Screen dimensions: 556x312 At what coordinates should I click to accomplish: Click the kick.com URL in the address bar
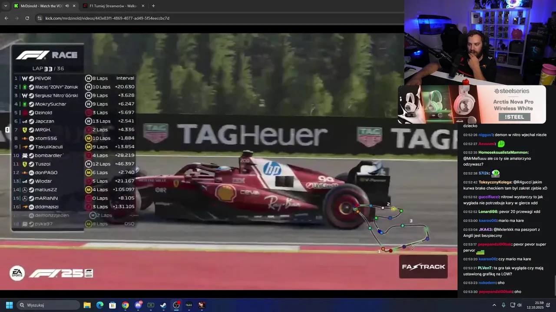107,18
